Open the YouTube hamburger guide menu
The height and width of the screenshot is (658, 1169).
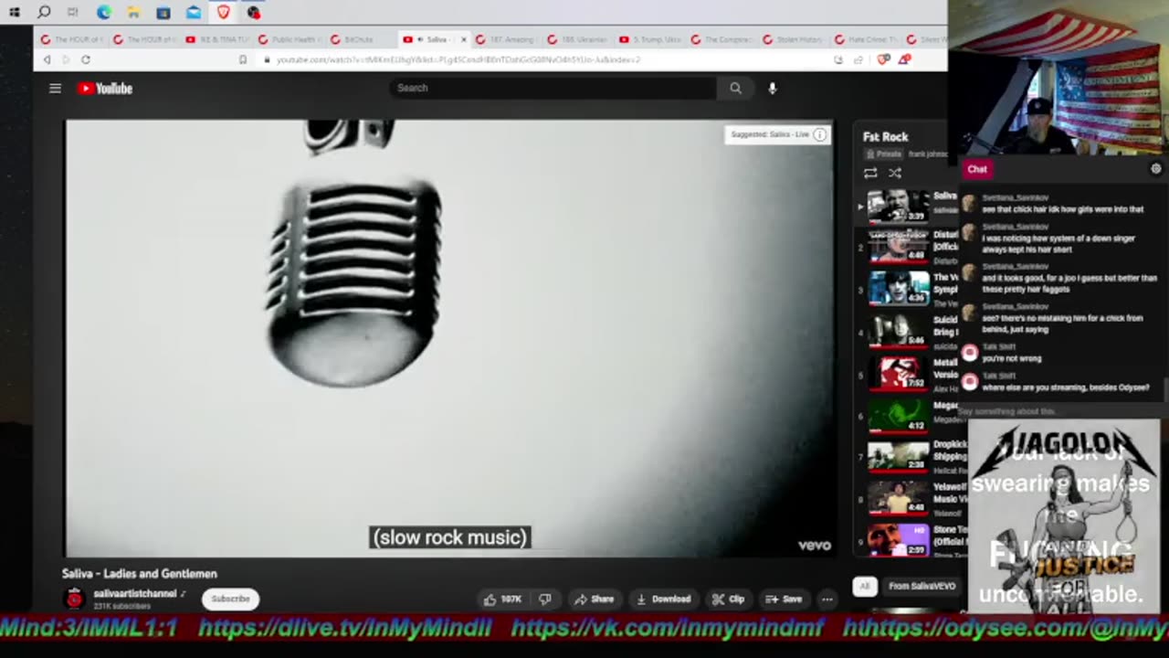click(55, 89)
